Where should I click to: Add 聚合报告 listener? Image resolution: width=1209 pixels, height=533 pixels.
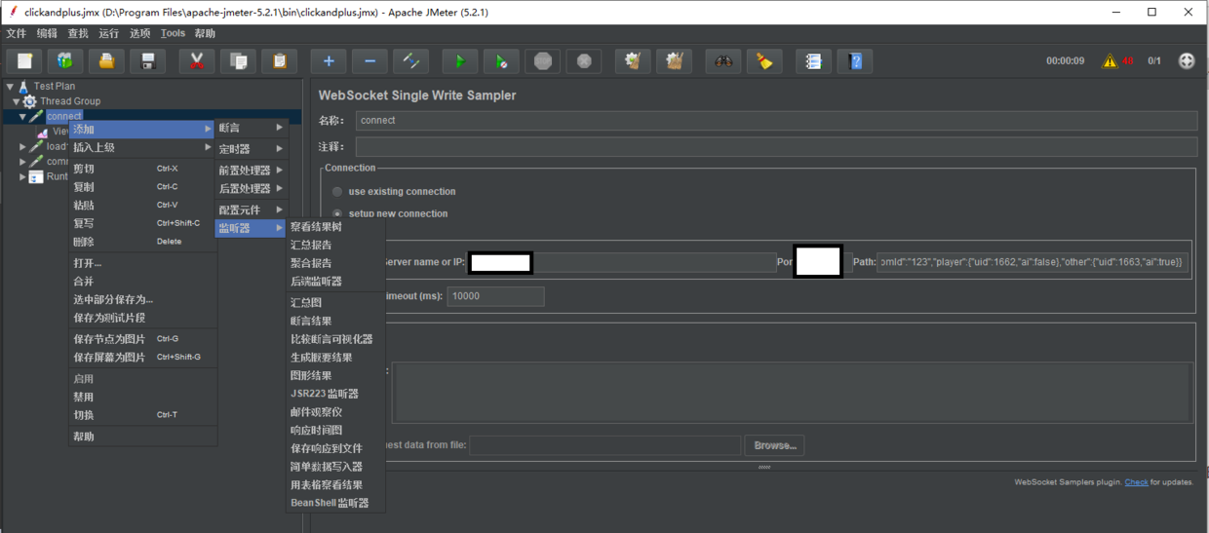coord(336,263)
